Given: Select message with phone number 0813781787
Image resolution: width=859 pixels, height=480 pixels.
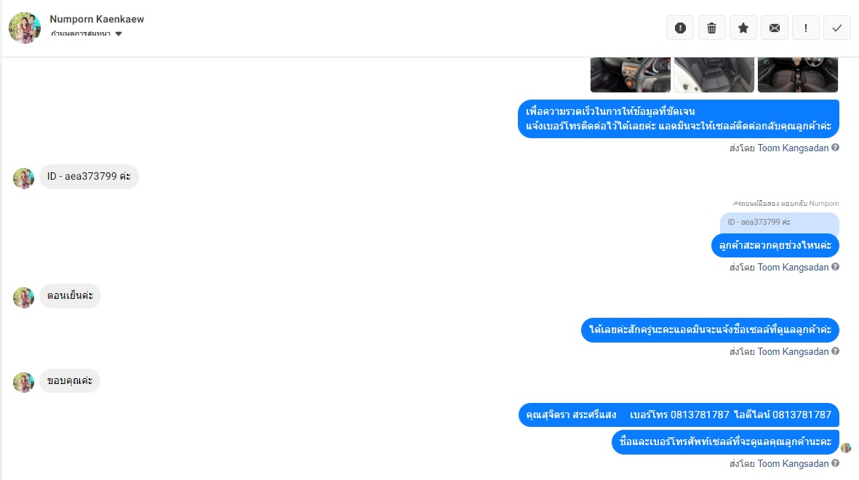Looking at the screenshot, I should (679, 415).
